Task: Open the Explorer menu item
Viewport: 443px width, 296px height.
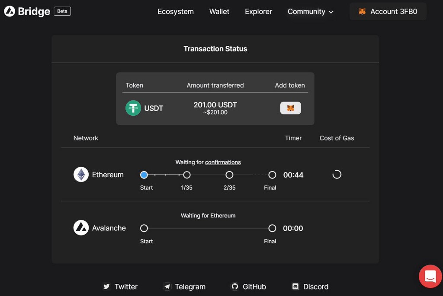Action: (x=259, y=12)
